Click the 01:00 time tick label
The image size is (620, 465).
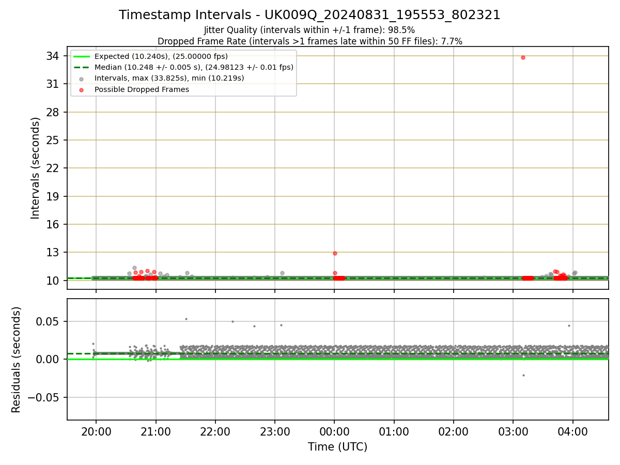click(x=394, y=431)
